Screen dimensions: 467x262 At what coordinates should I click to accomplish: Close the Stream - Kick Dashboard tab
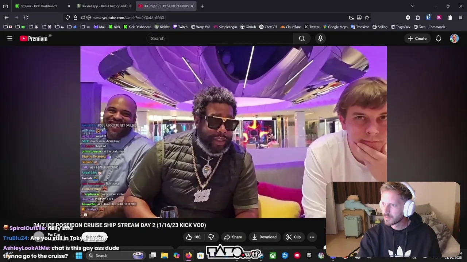69,6
